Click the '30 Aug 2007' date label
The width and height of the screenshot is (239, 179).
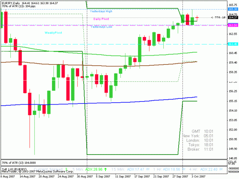coord(85,176)
